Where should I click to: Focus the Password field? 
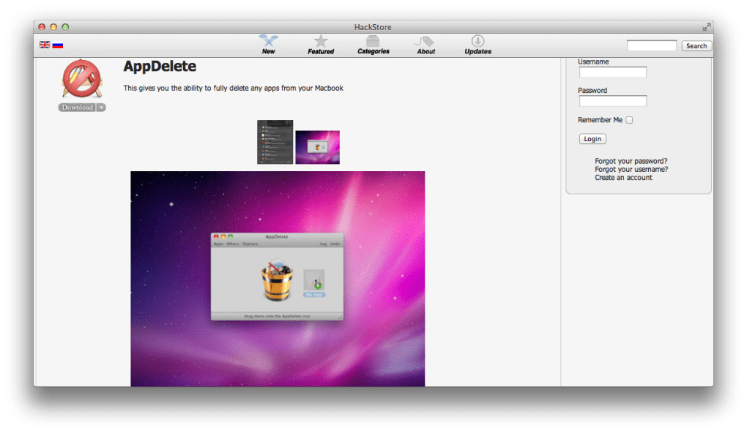click(613, 101)
